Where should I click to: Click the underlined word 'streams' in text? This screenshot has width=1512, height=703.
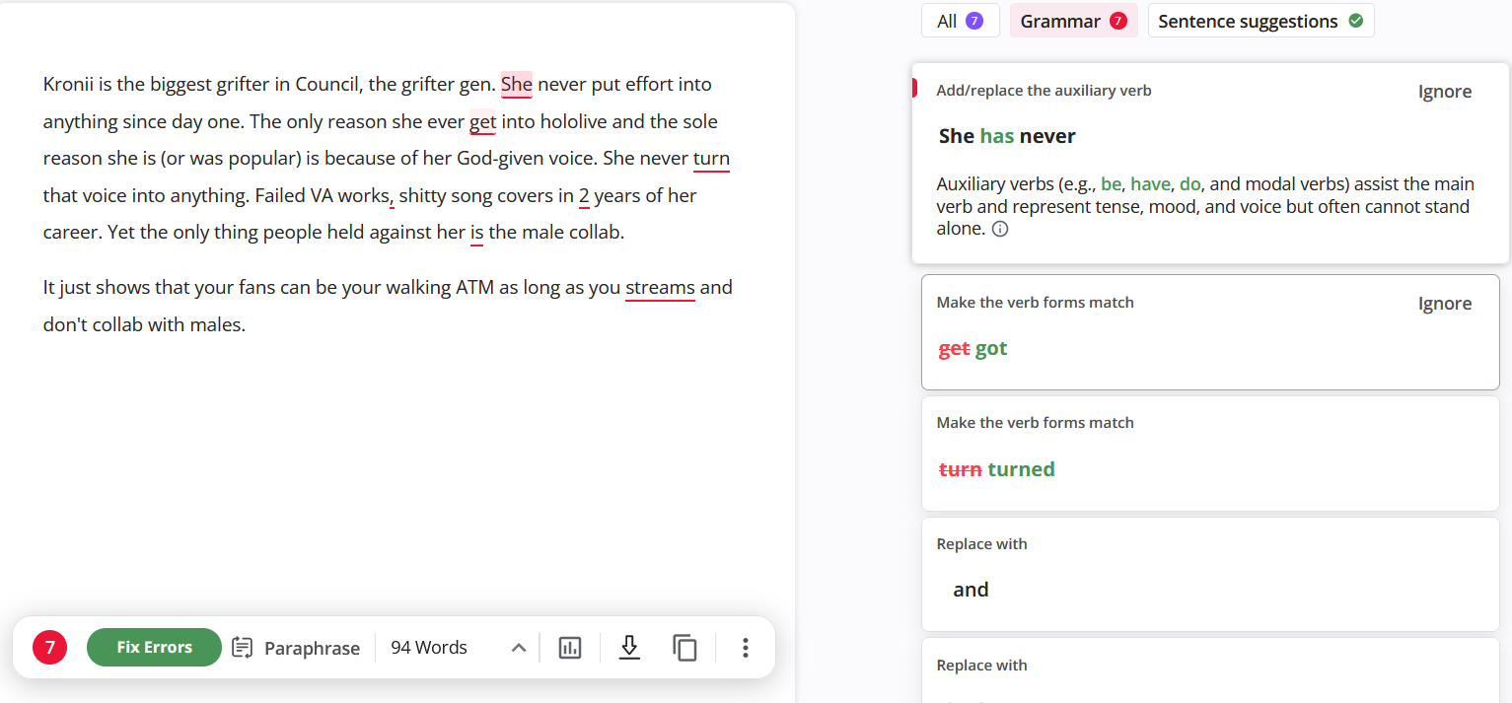click(x=660, y=288)
